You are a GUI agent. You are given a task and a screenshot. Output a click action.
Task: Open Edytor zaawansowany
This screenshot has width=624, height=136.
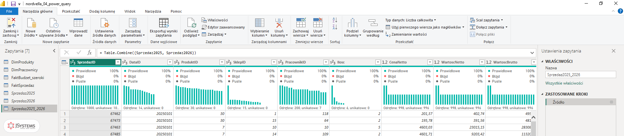point(223,27)
